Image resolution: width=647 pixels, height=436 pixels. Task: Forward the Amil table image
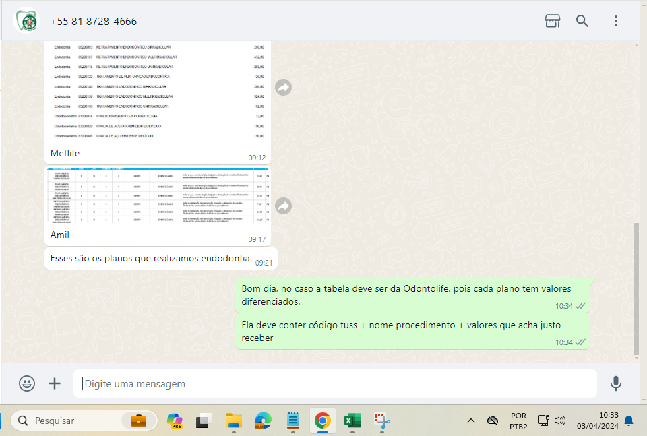click(284, 206)
